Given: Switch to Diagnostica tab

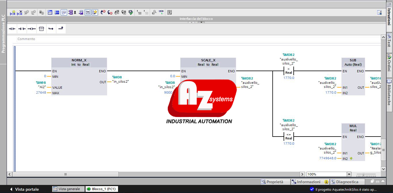Looking at the screenshot, I should tap(347, 182).
